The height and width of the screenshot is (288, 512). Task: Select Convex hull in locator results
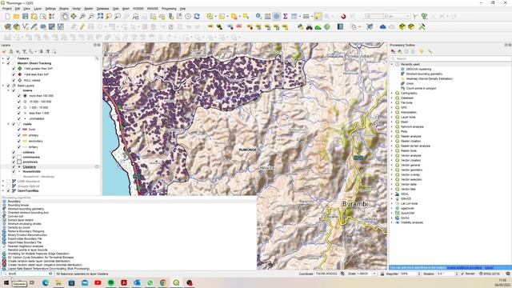[x=15, y=217]
